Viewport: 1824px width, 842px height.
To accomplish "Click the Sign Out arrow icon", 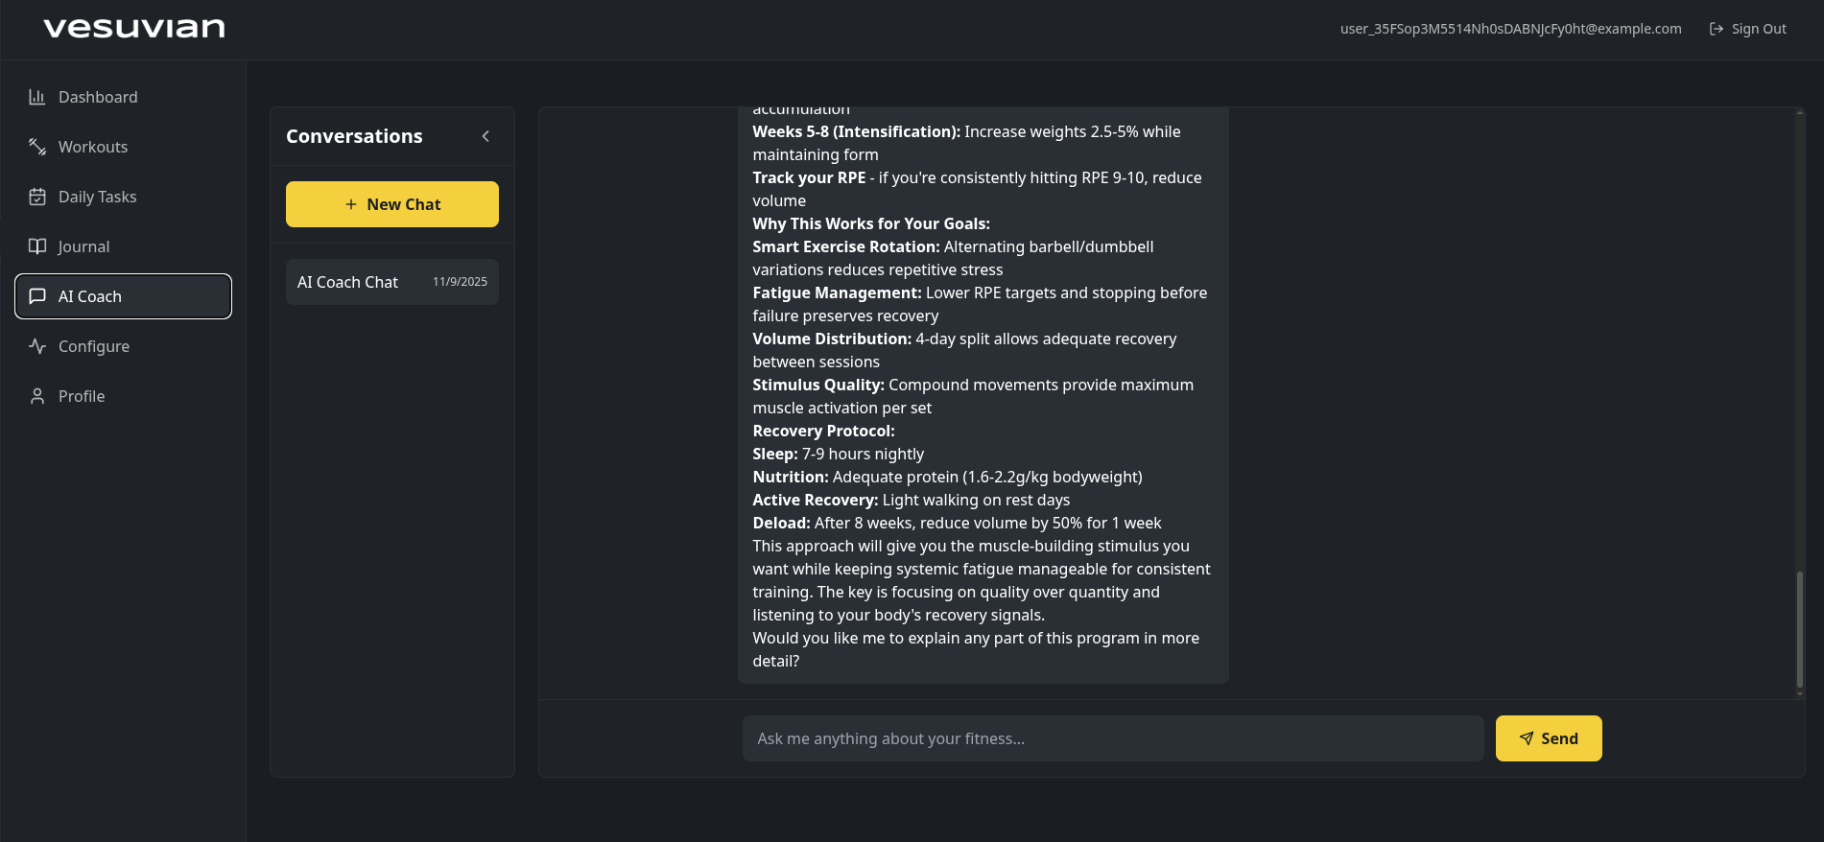I will click(x=1717, y=29).
